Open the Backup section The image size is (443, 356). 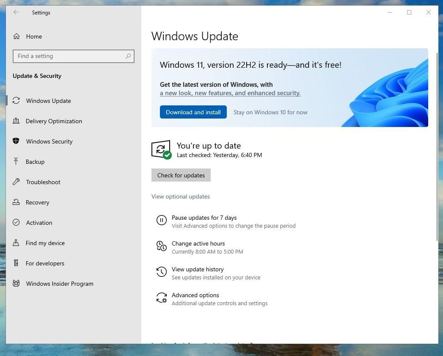coord(35,162)
